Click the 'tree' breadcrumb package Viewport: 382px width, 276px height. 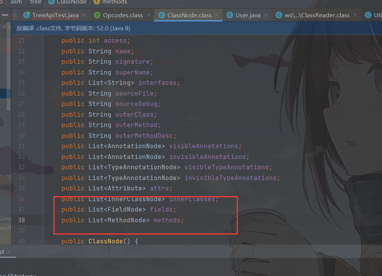pyautogui.click(x=35, y=2)
